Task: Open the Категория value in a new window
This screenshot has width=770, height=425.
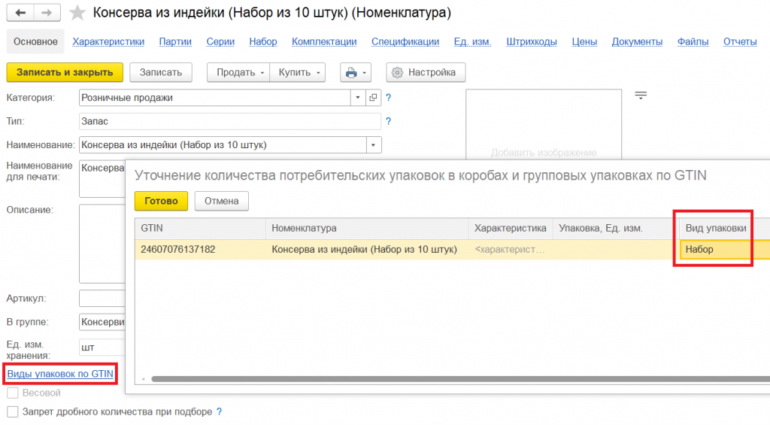Action: (373, 98)
